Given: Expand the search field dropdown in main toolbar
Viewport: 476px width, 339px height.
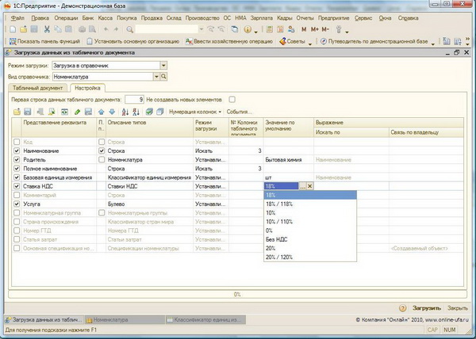Looking at the screenshot, I should pos(201,29).
